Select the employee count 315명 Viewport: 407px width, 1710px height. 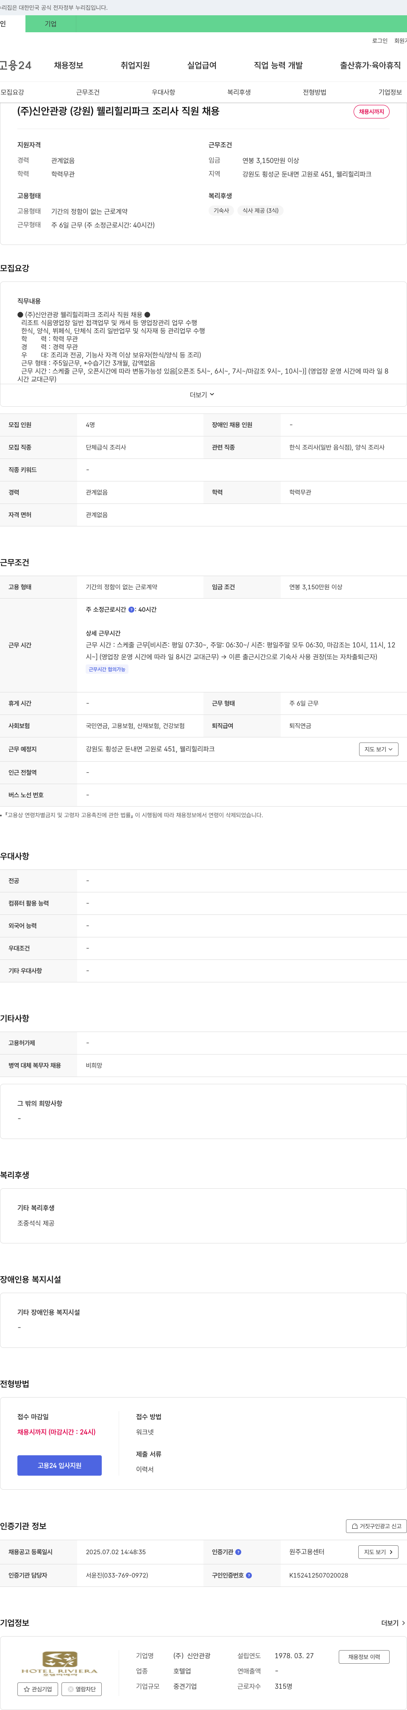point(284,1686)
